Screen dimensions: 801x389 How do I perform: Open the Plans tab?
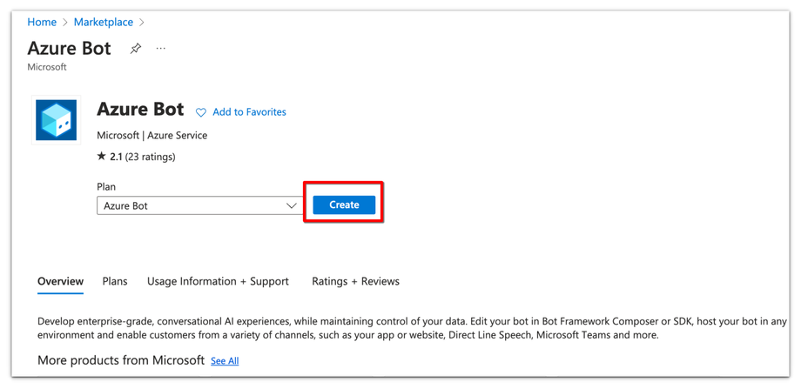tap(115, 281)
